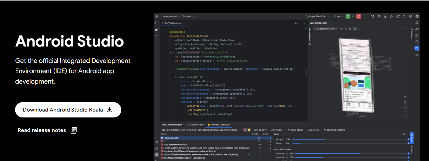The image size is (429, 161).
Task: Open the Read release notes link
Action: pos(47,130)
